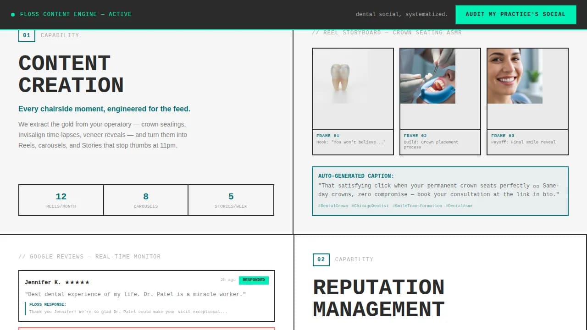
Task: Select the "12 REELS/MONTH" stat card
Action: click(61, 200)
